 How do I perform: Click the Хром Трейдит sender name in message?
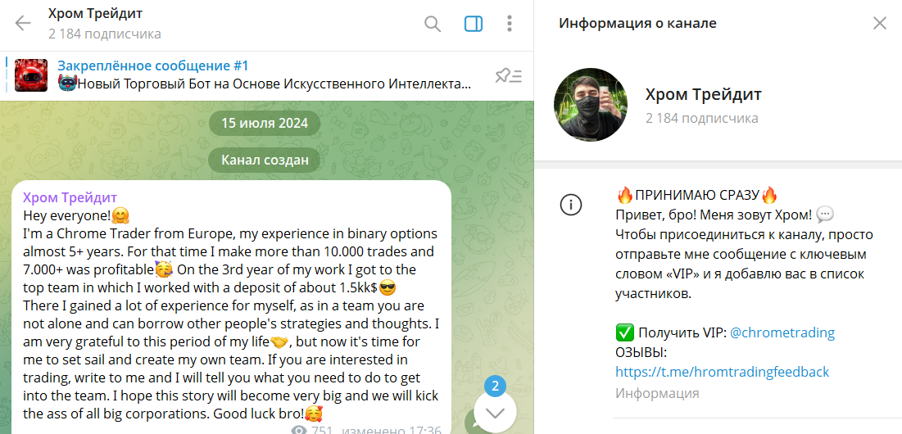70,197
